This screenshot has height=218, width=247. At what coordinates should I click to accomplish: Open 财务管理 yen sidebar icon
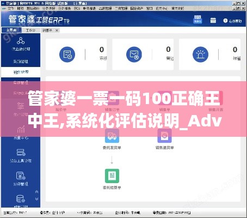click(x=21, y=175)
